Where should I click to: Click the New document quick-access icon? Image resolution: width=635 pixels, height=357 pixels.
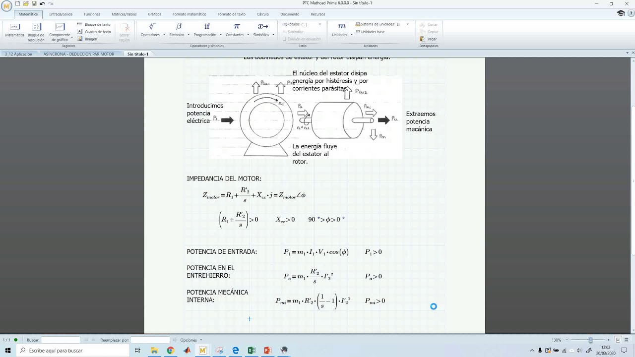18,3
